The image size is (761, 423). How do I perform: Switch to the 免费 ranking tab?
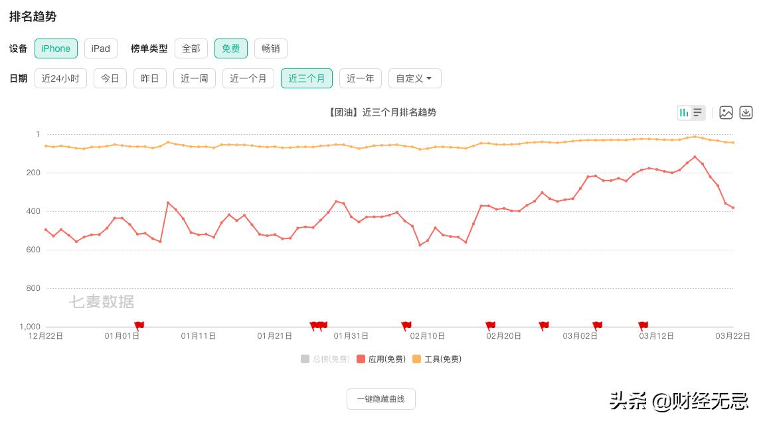[230, 48]
